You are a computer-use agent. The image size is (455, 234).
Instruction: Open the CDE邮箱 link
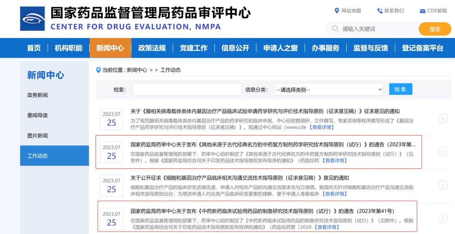(437, 11)
